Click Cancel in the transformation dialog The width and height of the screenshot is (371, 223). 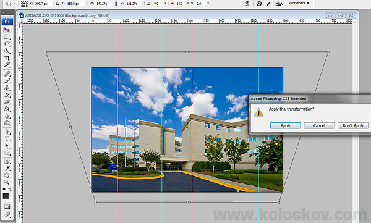[x=319, y=125]
